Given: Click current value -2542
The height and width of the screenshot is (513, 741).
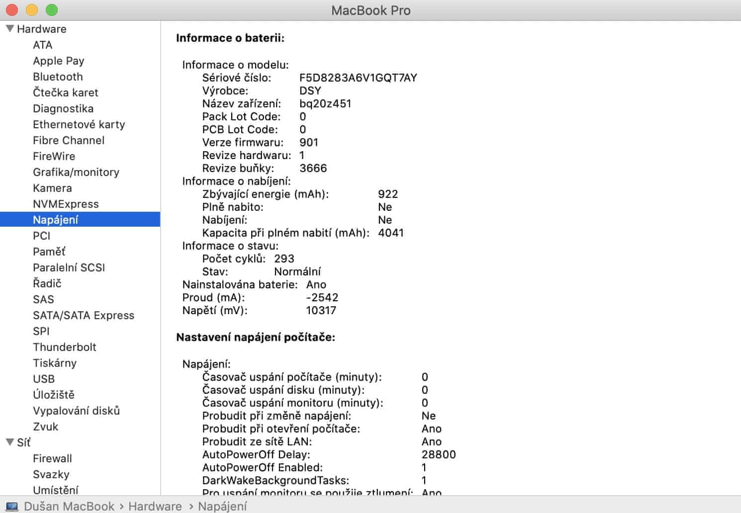Looking at the screenshot, I should click(x=322, y=297).
